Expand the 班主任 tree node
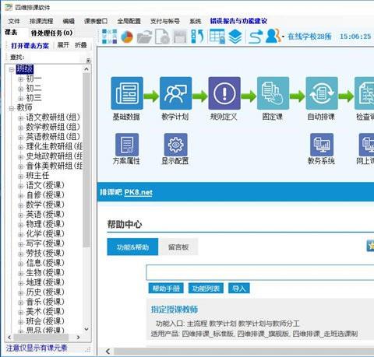The image size is (374, 357). pos(21,177)
